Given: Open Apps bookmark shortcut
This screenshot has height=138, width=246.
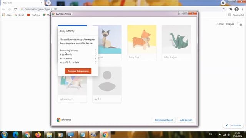Looking at the screenshot, I should tap(7, 15).
